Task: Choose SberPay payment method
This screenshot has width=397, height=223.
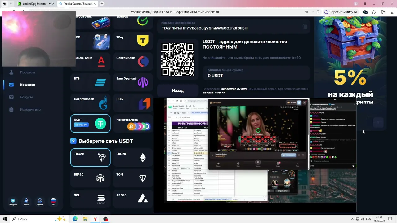Action: tap(133, 22)
